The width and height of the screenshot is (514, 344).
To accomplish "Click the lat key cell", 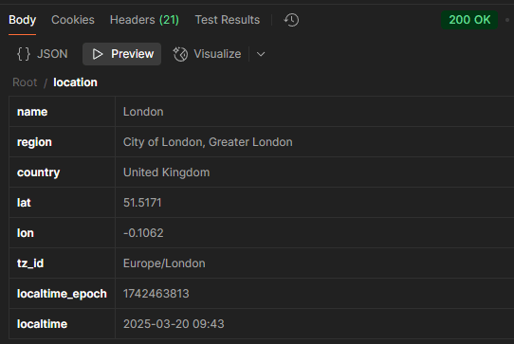I will click(x=62, y=203).
